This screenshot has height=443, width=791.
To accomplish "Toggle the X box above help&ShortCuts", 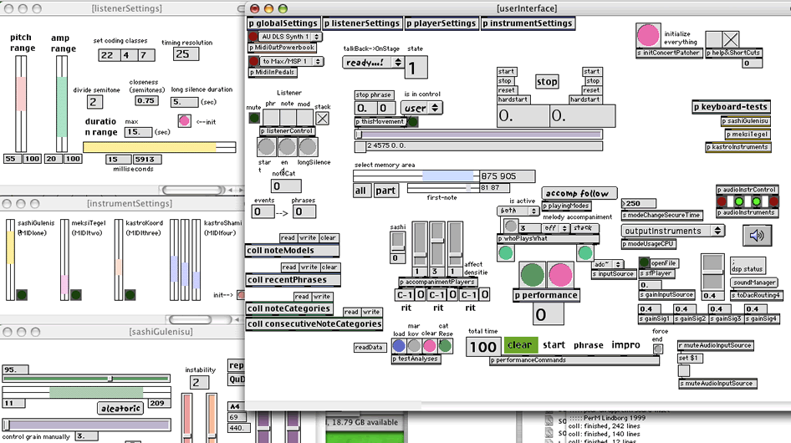I will point(731,38).
